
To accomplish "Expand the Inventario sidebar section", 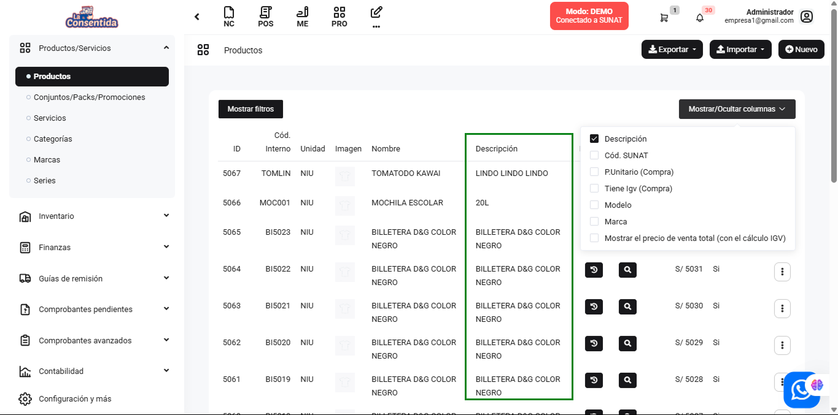I will (x=92, y=216).
